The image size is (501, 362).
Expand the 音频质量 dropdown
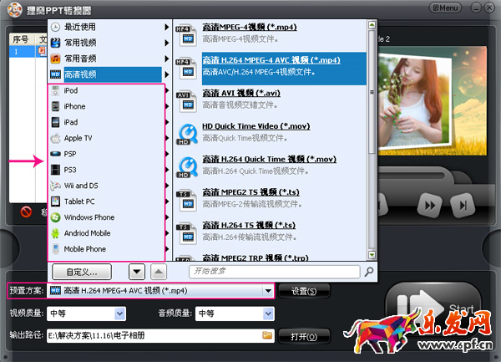(267, 314)
